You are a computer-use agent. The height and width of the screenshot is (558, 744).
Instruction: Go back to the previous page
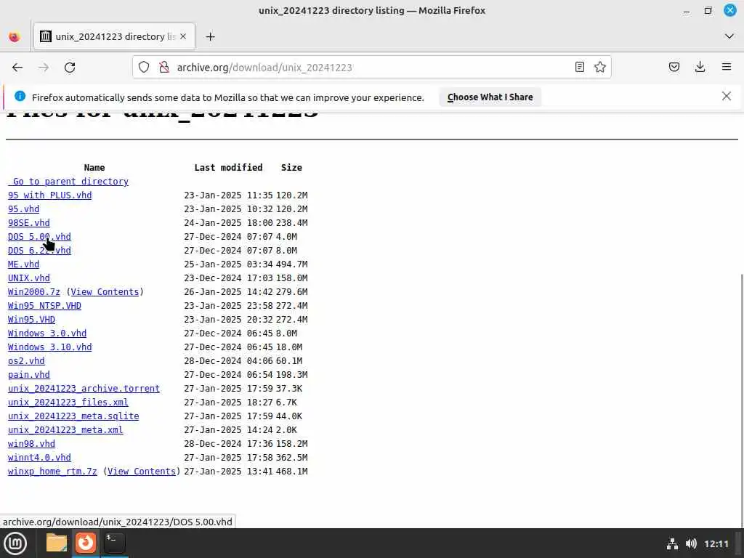coord(17,68)
